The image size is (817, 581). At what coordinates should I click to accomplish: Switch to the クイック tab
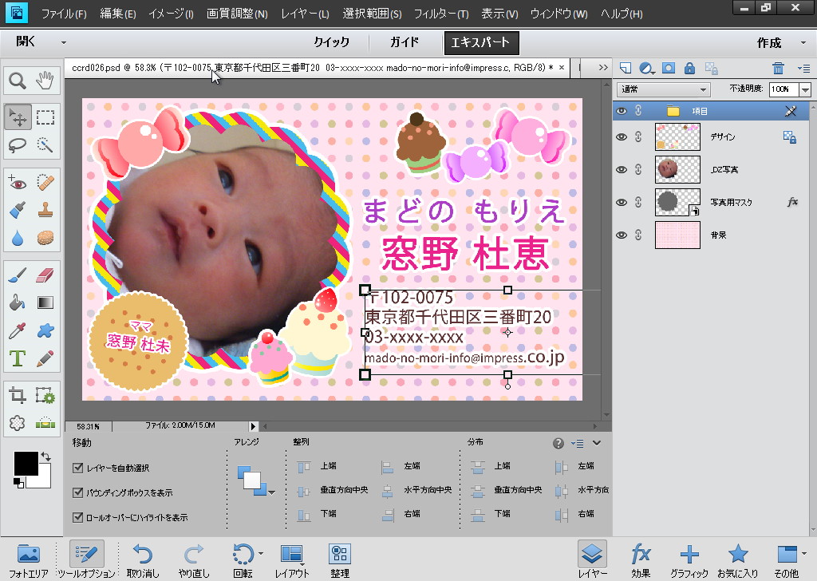[334, 41]
